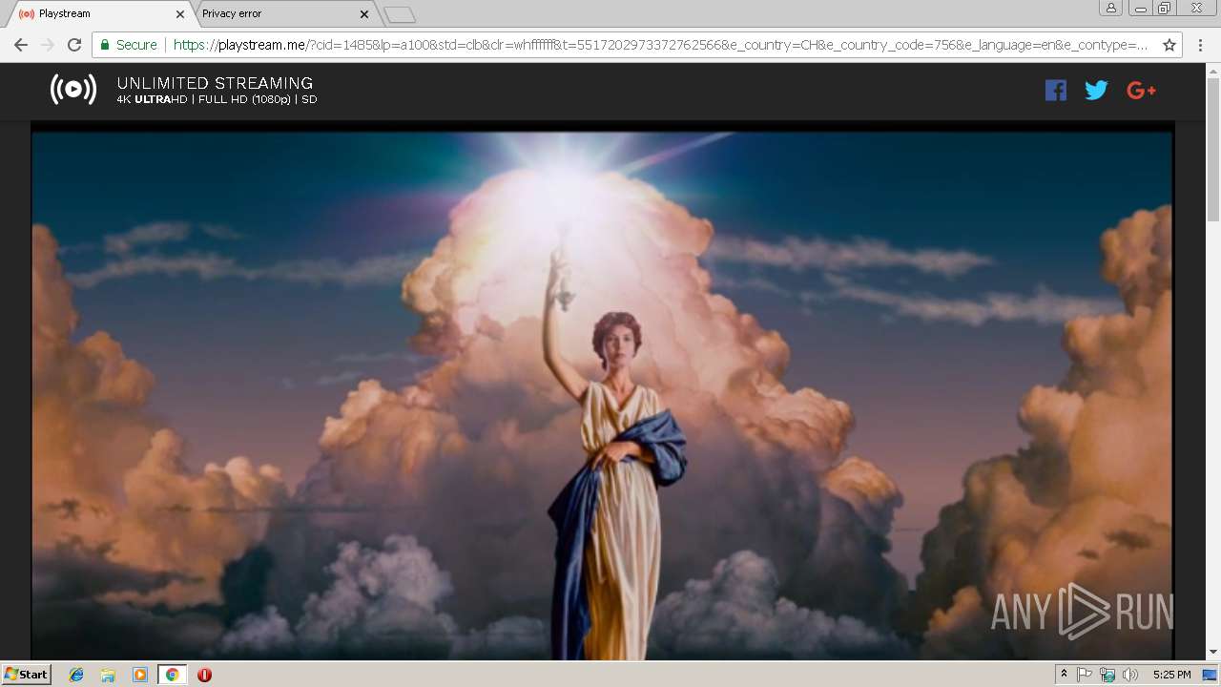Click the torch lady video frame

tap(602, 395)
